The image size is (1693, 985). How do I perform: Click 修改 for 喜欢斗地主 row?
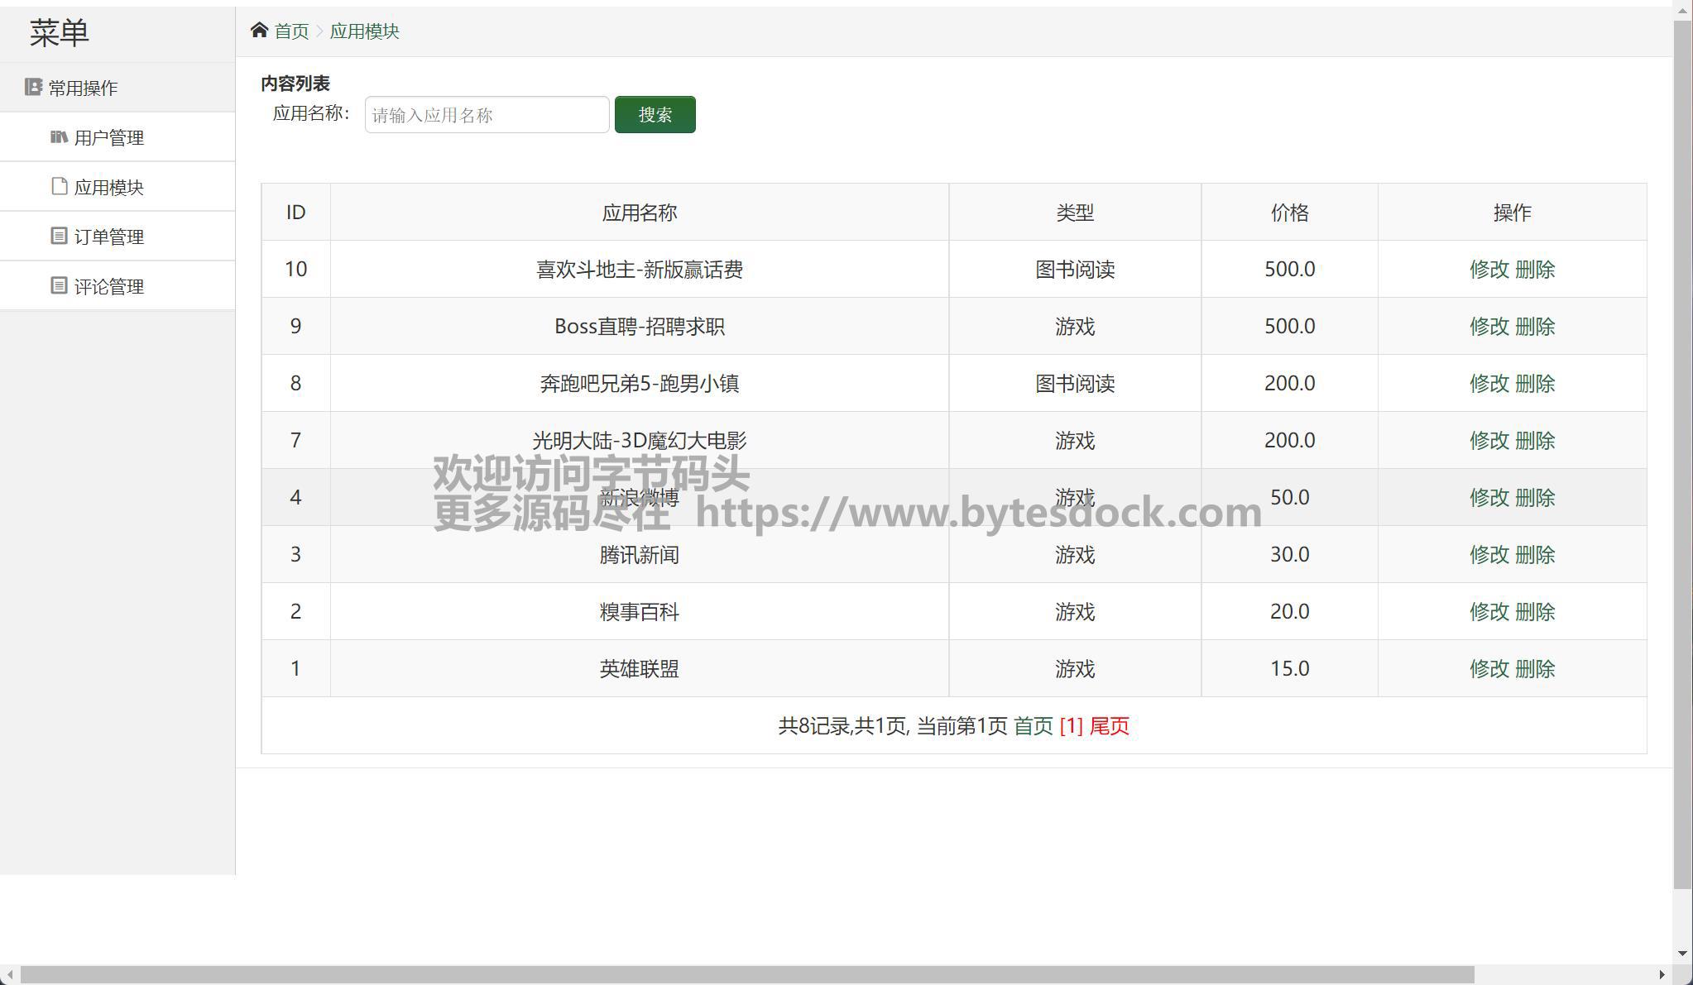[1489, 270]
